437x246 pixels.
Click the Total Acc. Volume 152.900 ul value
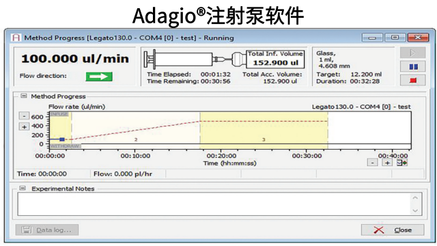[x=280, y=81]
